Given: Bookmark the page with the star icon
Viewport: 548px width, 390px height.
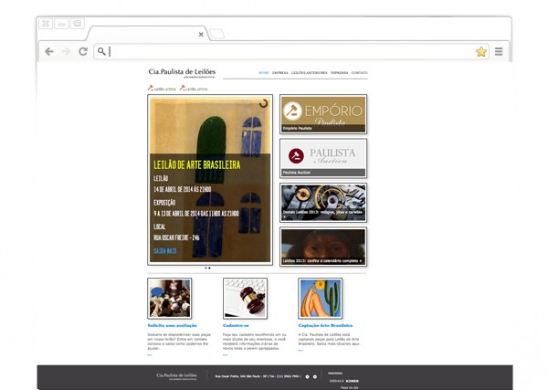Looking at the screenshot, I should (481, 52).
